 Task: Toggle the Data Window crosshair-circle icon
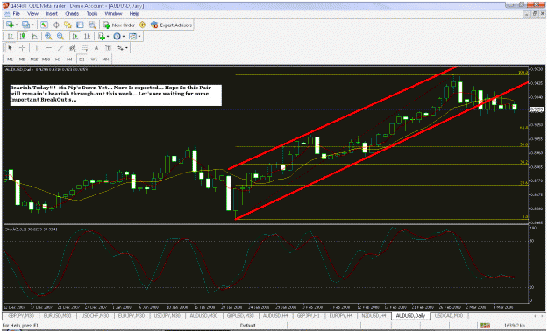click(x=56, y=25)
